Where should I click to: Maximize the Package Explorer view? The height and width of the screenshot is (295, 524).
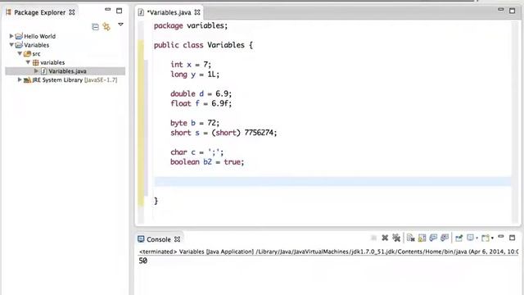(x=120, y=11)
